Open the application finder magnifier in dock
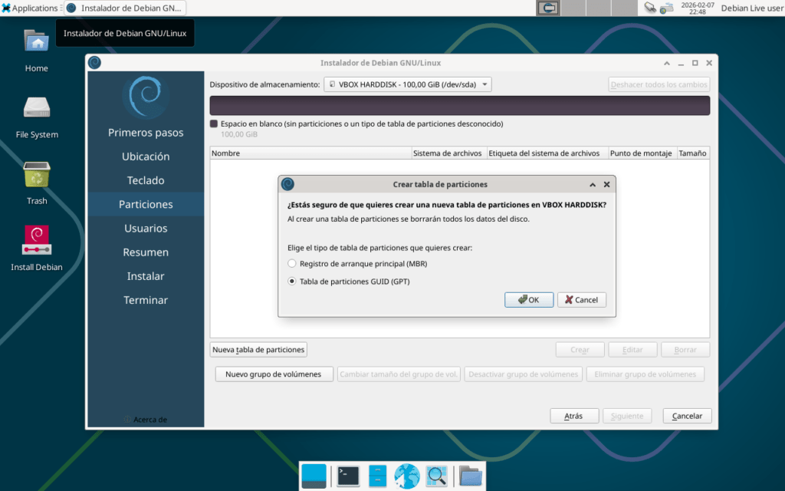Screen dimensions: 785x491 (x=436, y=476)
